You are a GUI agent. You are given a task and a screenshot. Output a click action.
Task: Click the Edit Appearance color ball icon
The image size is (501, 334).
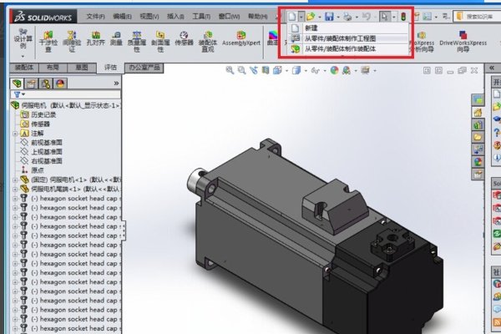tap(334, 70)
